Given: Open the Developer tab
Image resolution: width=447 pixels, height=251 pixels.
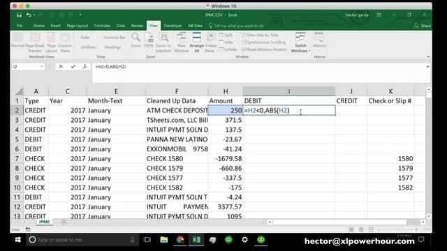Looking at the screenshot, I should pyautogui.click(x=173, y=26).
